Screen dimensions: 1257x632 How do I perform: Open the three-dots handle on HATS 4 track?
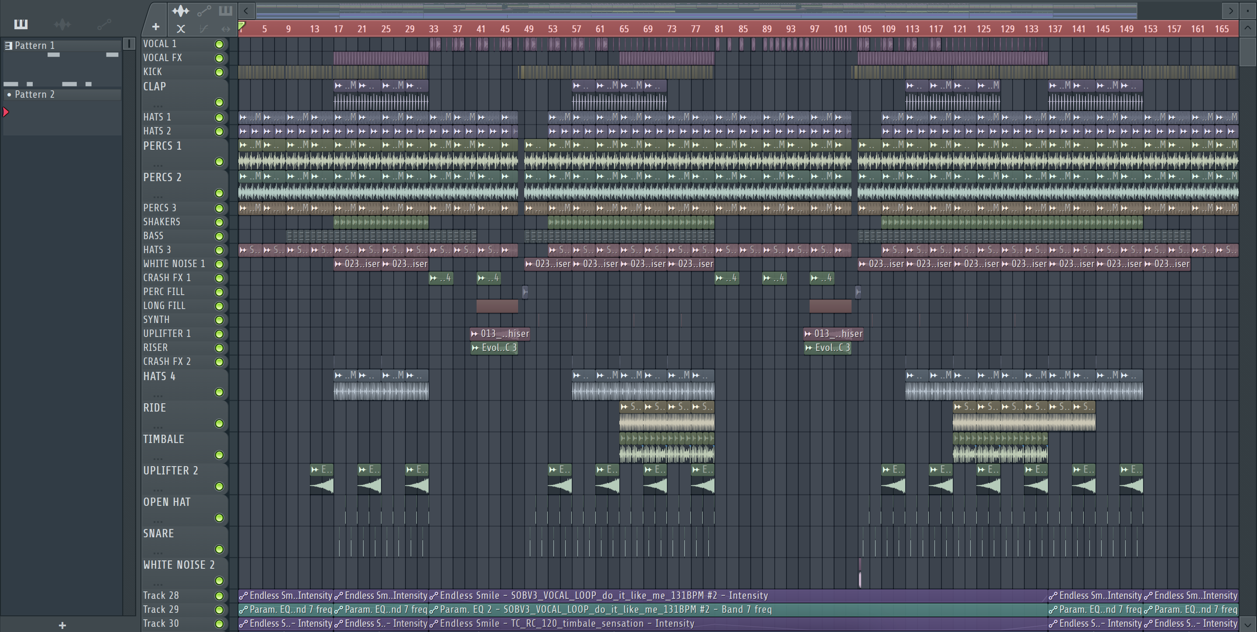(157, 395)
